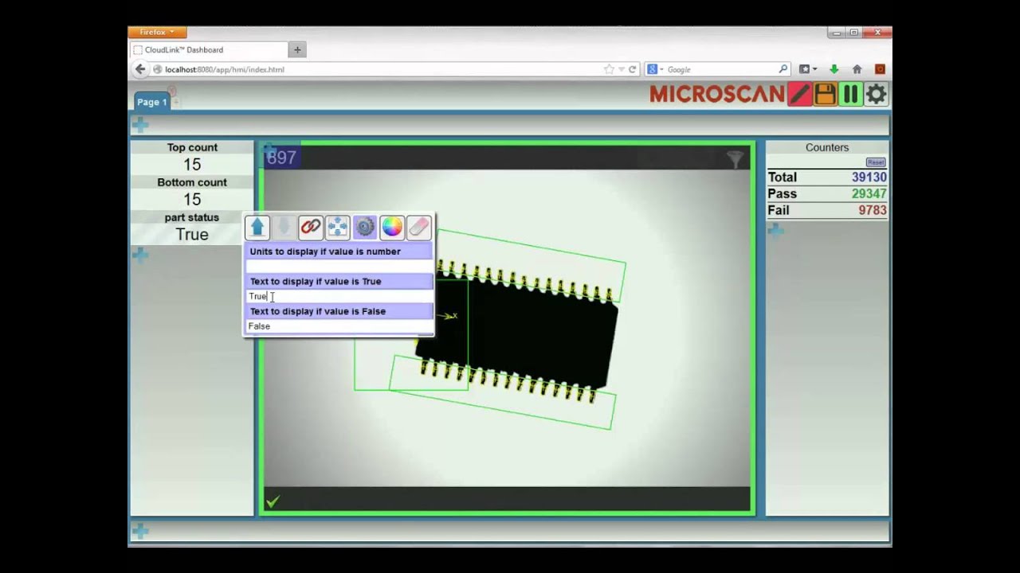Open the bookmarks menu dropdown icon
This screenshot has width=1020, height=573.
coord(808,69)
